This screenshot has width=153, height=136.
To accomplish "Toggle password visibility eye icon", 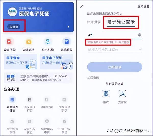I will tap(140, 49).
